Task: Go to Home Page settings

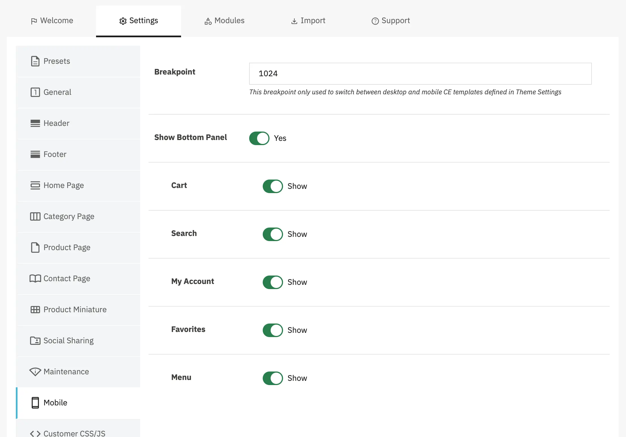Action: [x=78, y=185]
